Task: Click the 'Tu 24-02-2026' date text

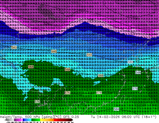Action: (x=105, y=117)
